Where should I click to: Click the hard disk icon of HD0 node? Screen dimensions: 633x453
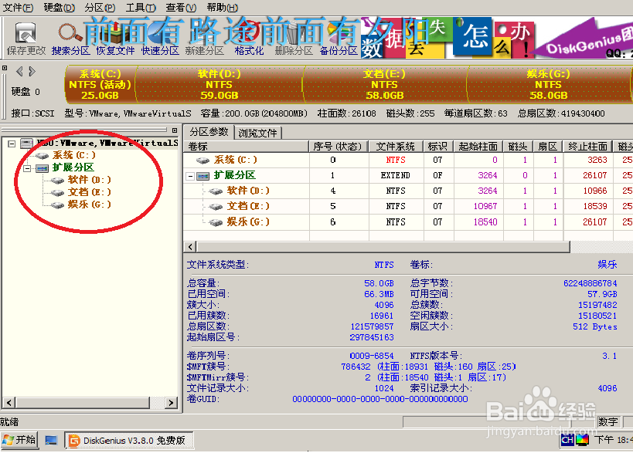tap(26, 143)
